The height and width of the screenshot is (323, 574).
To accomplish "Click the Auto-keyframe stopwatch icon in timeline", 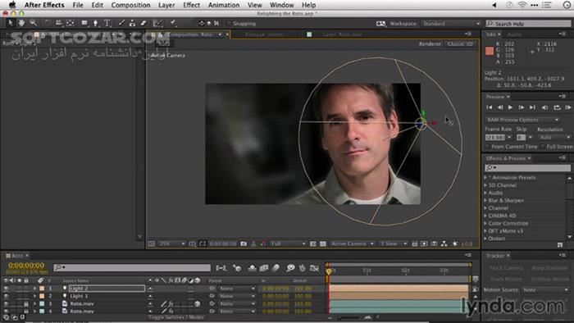I will tap(302, 268).
